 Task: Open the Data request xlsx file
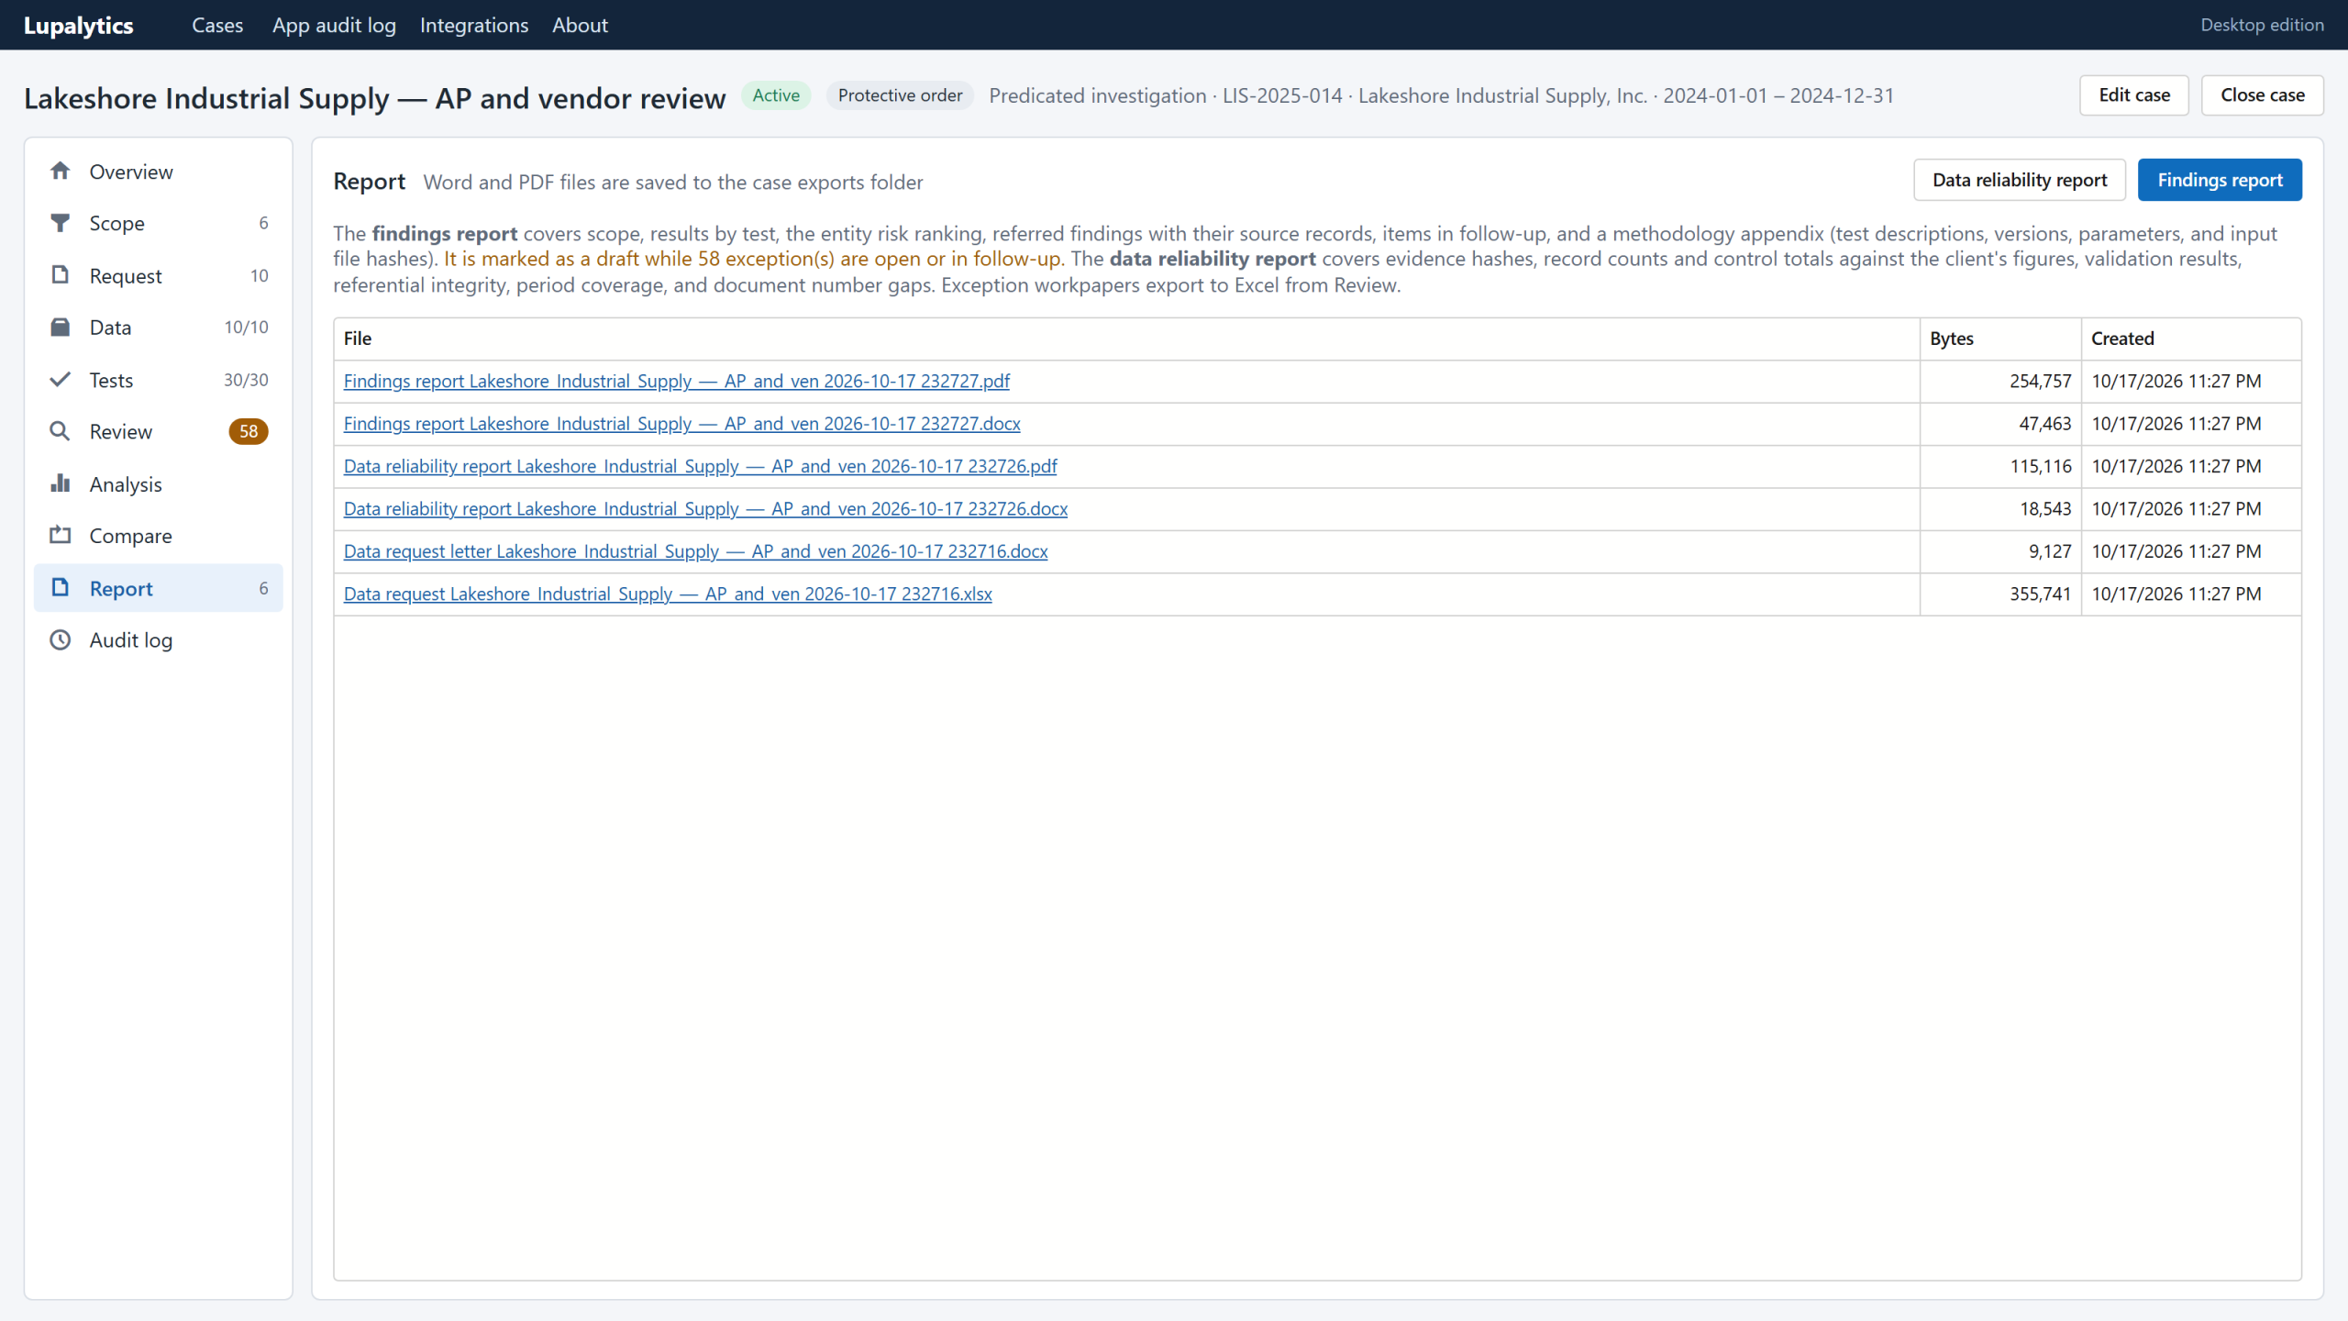tap(668, 594)
